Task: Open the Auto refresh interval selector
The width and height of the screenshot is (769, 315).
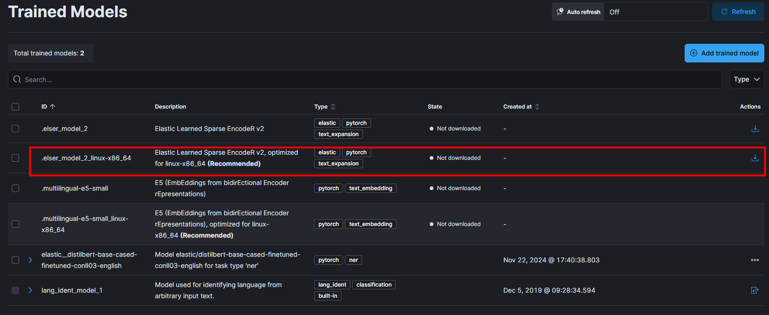Action: tap(655, 12)
